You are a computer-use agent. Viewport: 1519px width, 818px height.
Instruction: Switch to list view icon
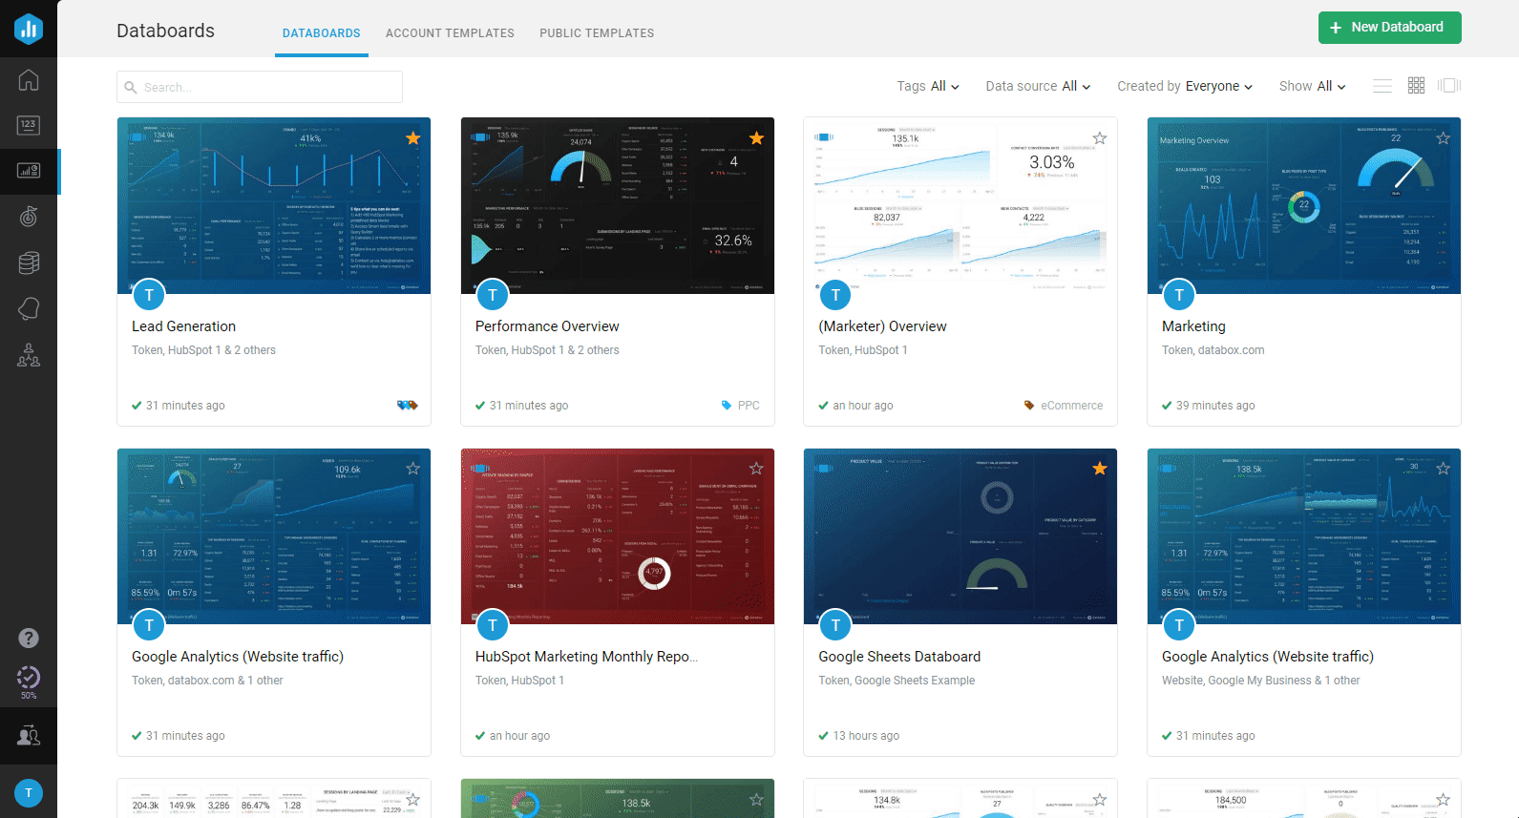1382,86
